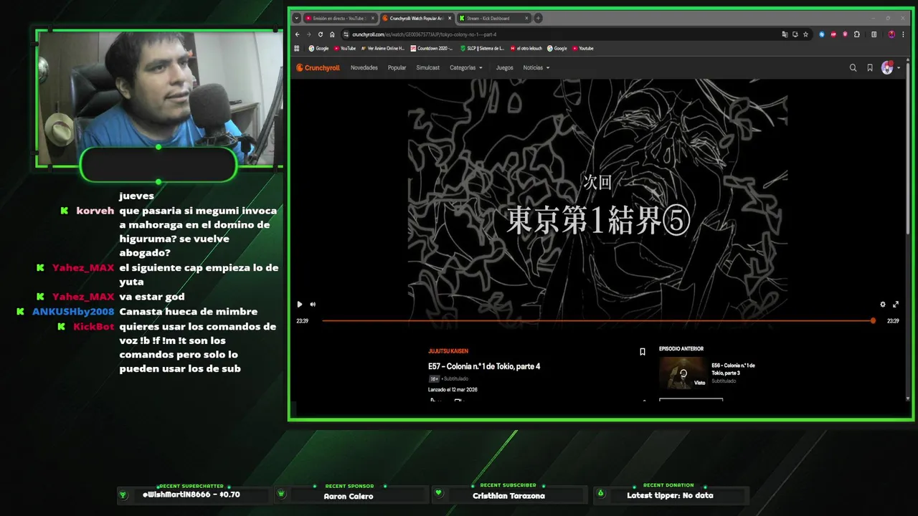
Task: Click ANKUSHby2008 username in the chat
Action: 73,312
